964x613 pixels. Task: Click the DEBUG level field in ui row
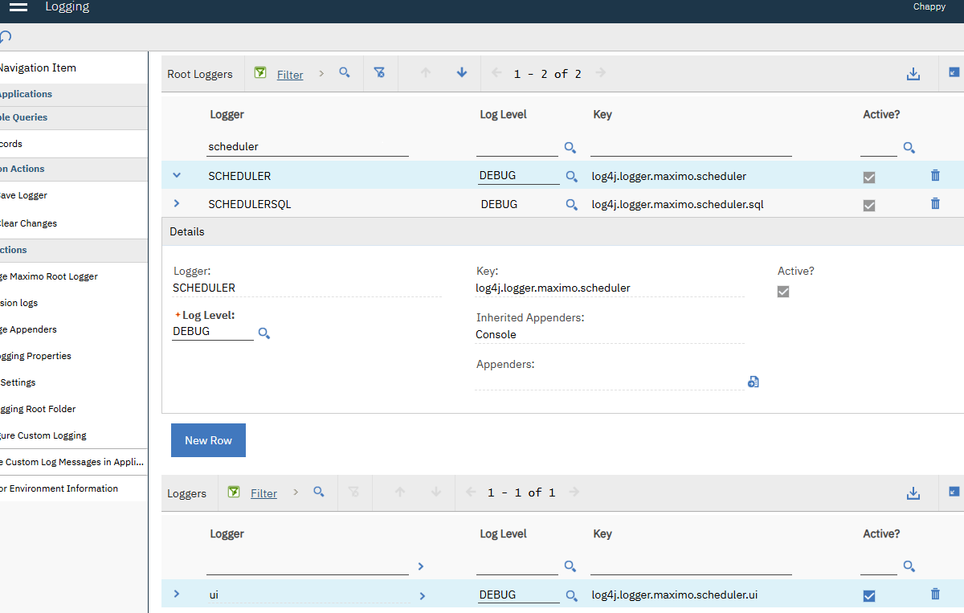[x=518, y=595]
